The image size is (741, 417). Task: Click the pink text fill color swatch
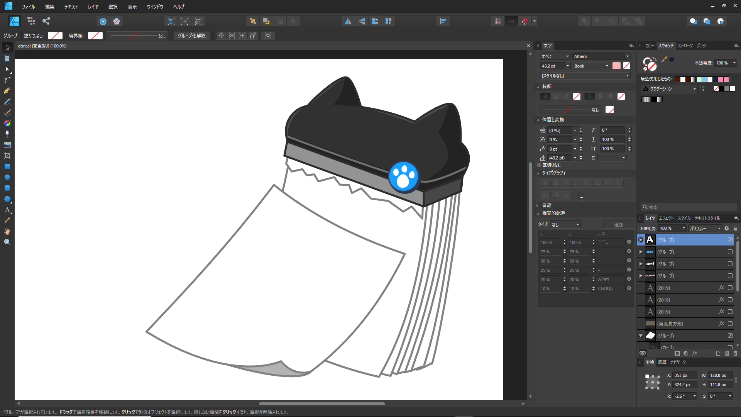click(x=616, y=66)
